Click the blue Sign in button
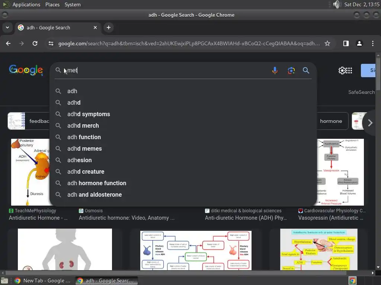 click(368, 71)
